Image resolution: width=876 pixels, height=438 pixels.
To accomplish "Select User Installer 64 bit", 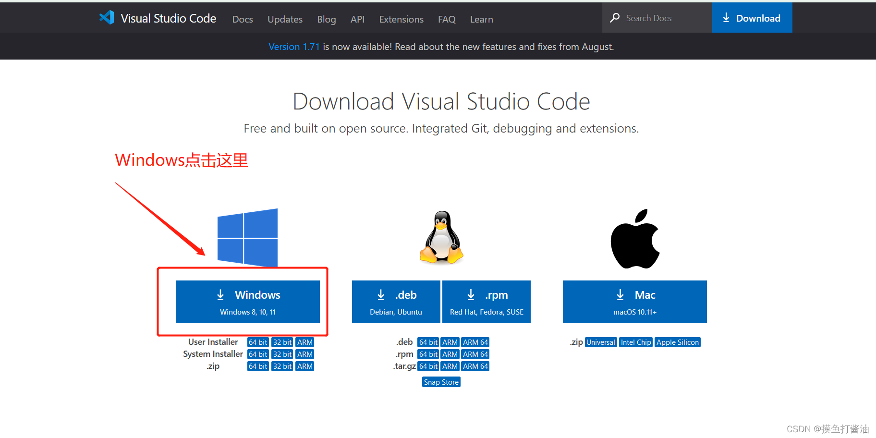I will pyautogui.click(x=258, y=342).
